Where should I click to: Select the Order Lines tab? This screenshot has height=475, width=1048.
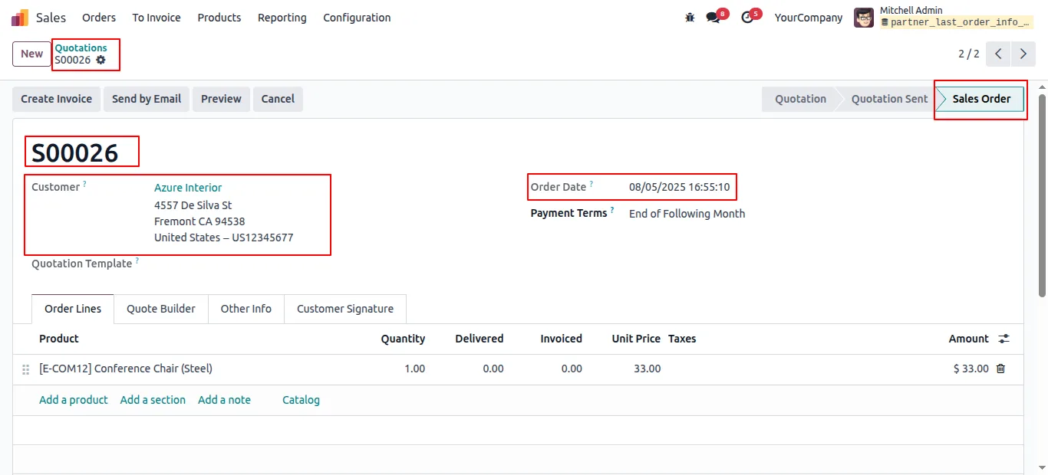pyautogui.click(x=73, y=309)
